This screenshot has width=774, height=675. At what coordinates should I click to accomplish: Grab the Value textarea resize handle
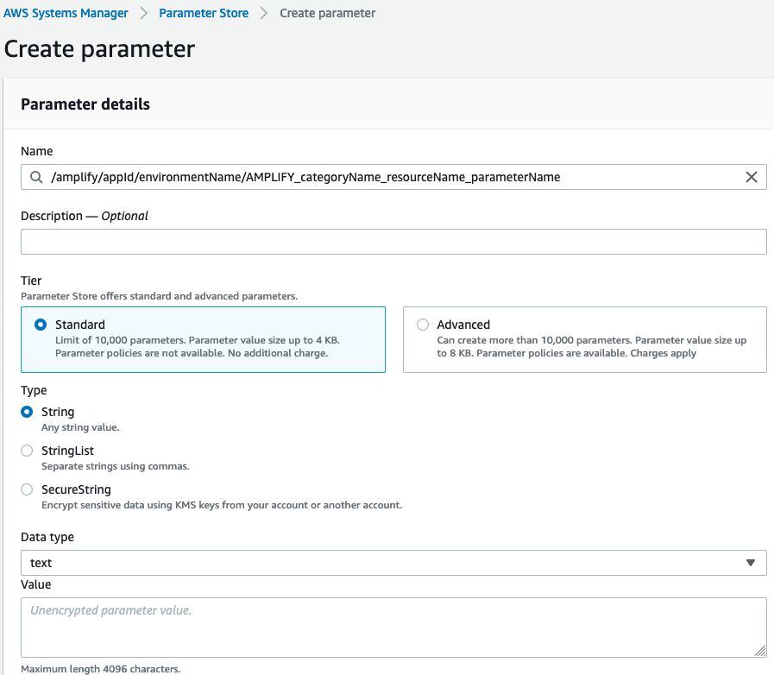tap(760, 652)
